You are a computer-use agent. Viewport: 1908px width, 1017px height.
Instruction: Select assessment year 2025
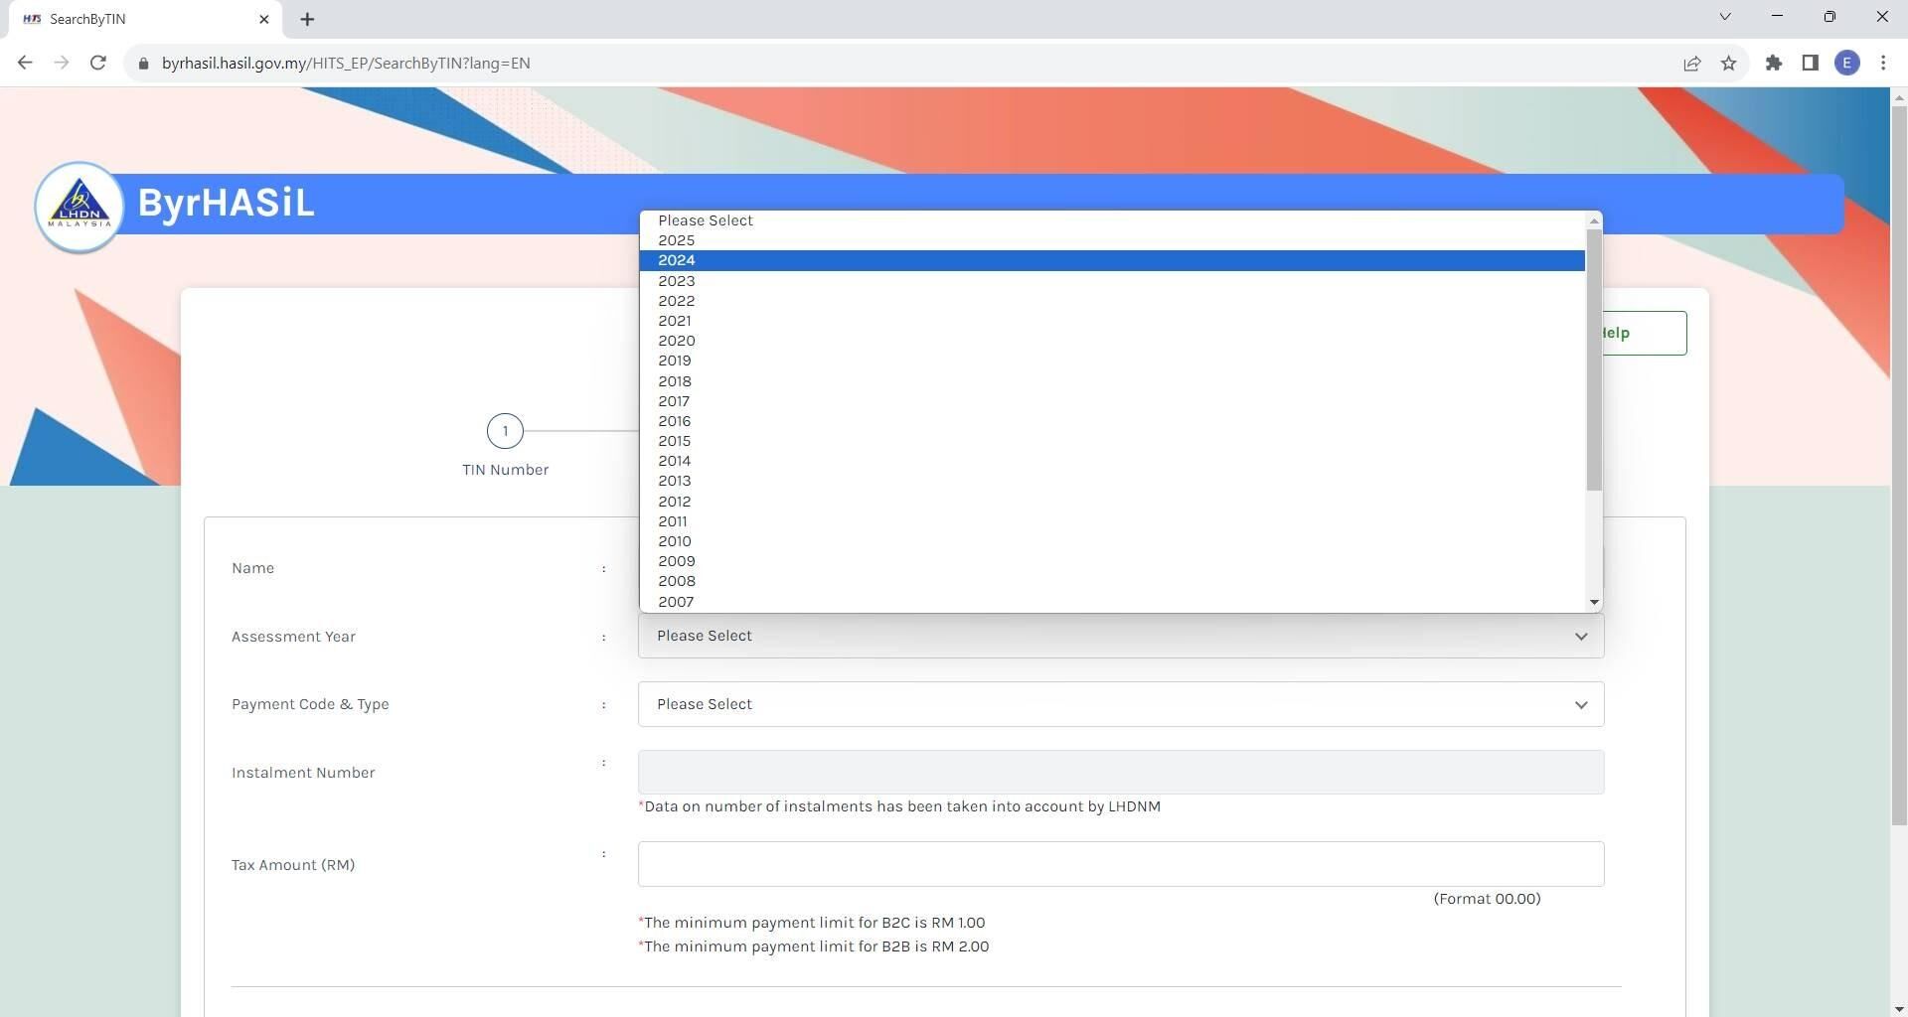(1112, 240)
